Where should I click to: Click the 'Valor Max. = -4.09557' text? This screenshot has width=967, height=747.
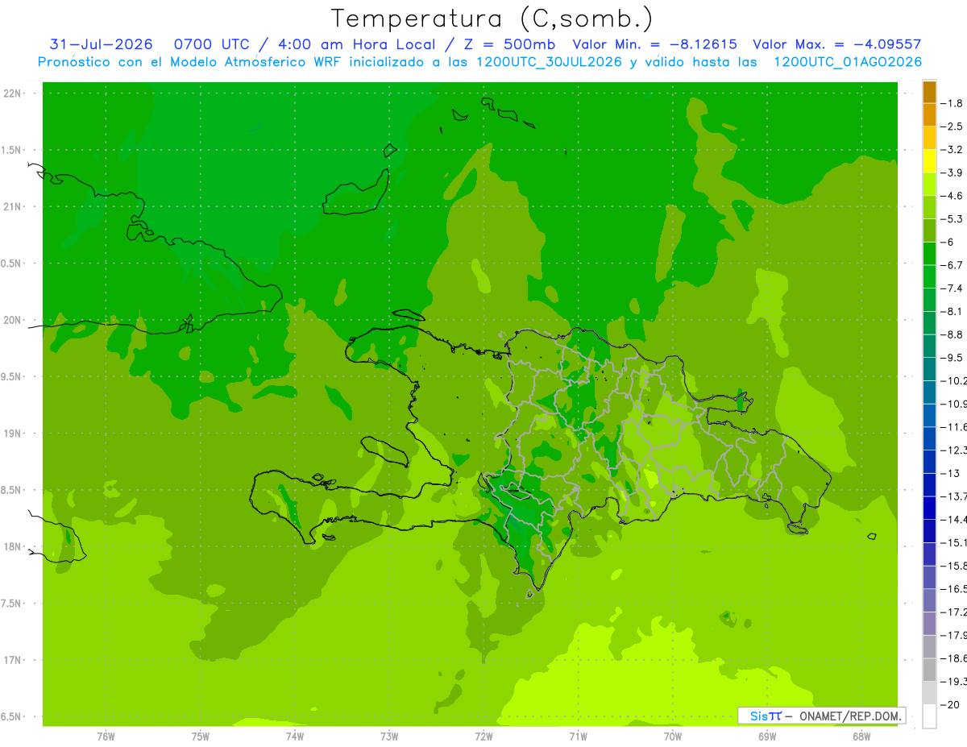click(x=836, y=44)
